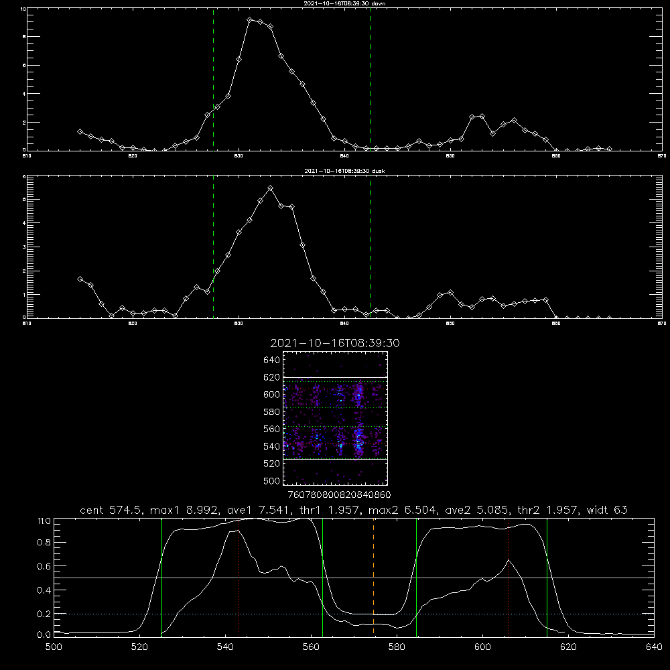670x670 pixels.
Task: Open the central spectral image thumbnail
Action: tap(336, 418)
